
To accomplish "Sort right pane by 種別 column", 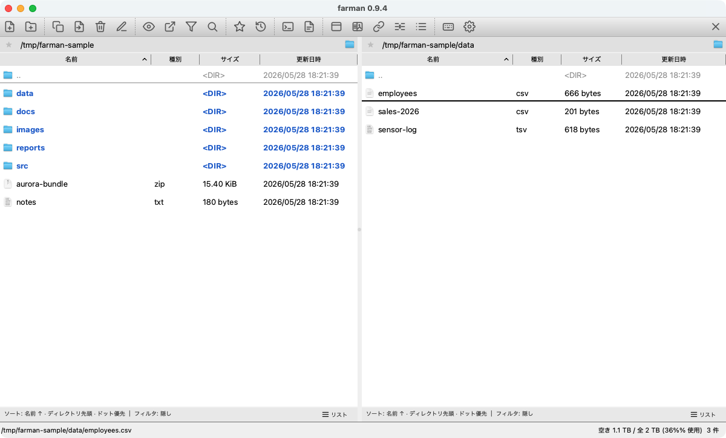I will click(x=537, y=59).
